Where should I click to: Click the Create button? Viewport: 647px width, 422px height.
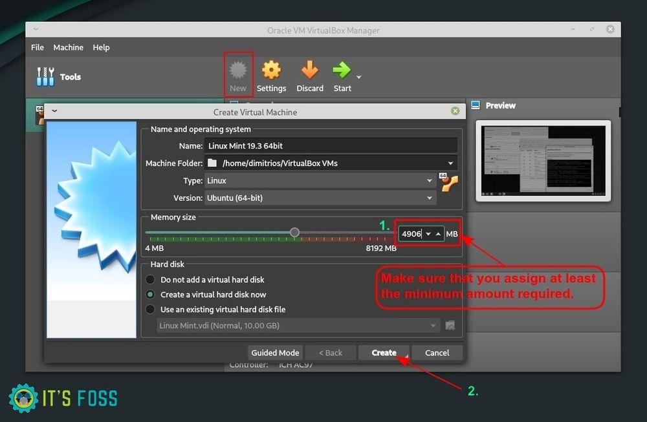(383, 352)
